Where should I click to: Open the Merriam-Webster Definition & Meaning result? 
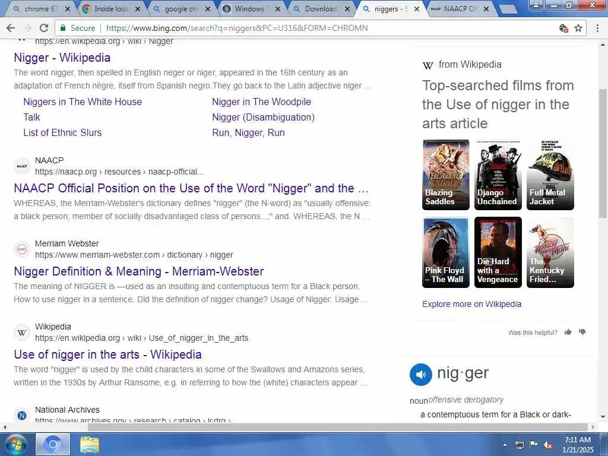tap(139, 271)
